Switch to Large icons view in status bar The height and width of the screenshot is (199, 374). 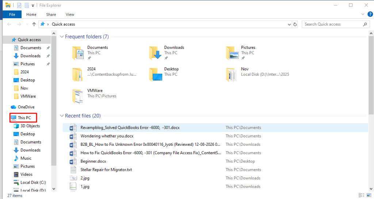(369, 195)
